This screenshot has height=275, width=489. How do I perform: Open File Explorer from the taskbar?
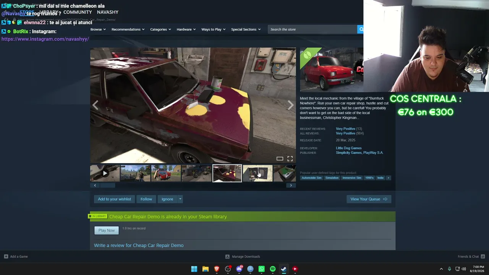206,269
